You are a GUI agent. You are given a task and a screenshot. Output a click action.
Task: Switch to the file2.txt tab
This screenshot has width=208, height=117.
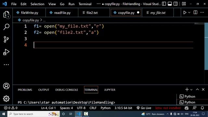tap(94, 13)
